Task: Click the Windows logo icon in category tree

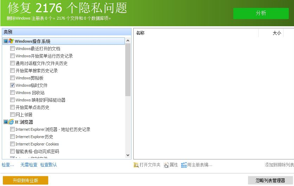Action: click(11, 41)
